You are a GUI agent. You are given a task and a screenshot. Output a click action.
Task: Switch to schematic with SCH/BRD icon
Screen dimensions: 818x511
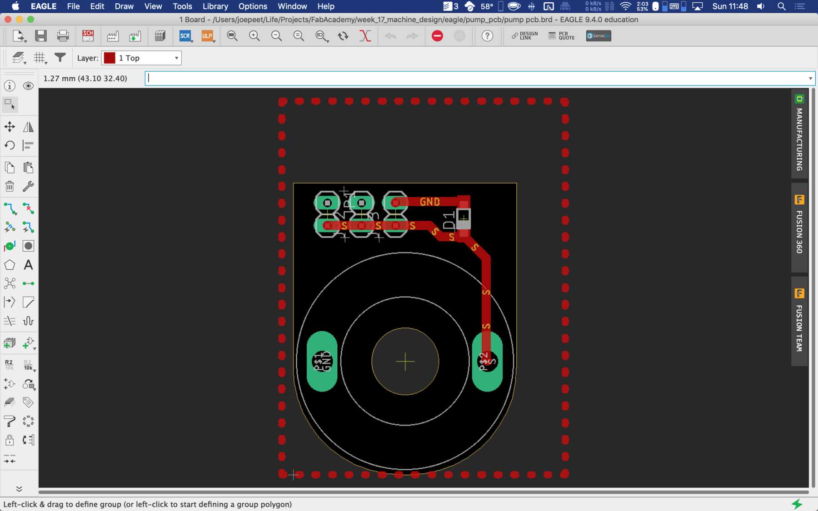coord(88,36)
